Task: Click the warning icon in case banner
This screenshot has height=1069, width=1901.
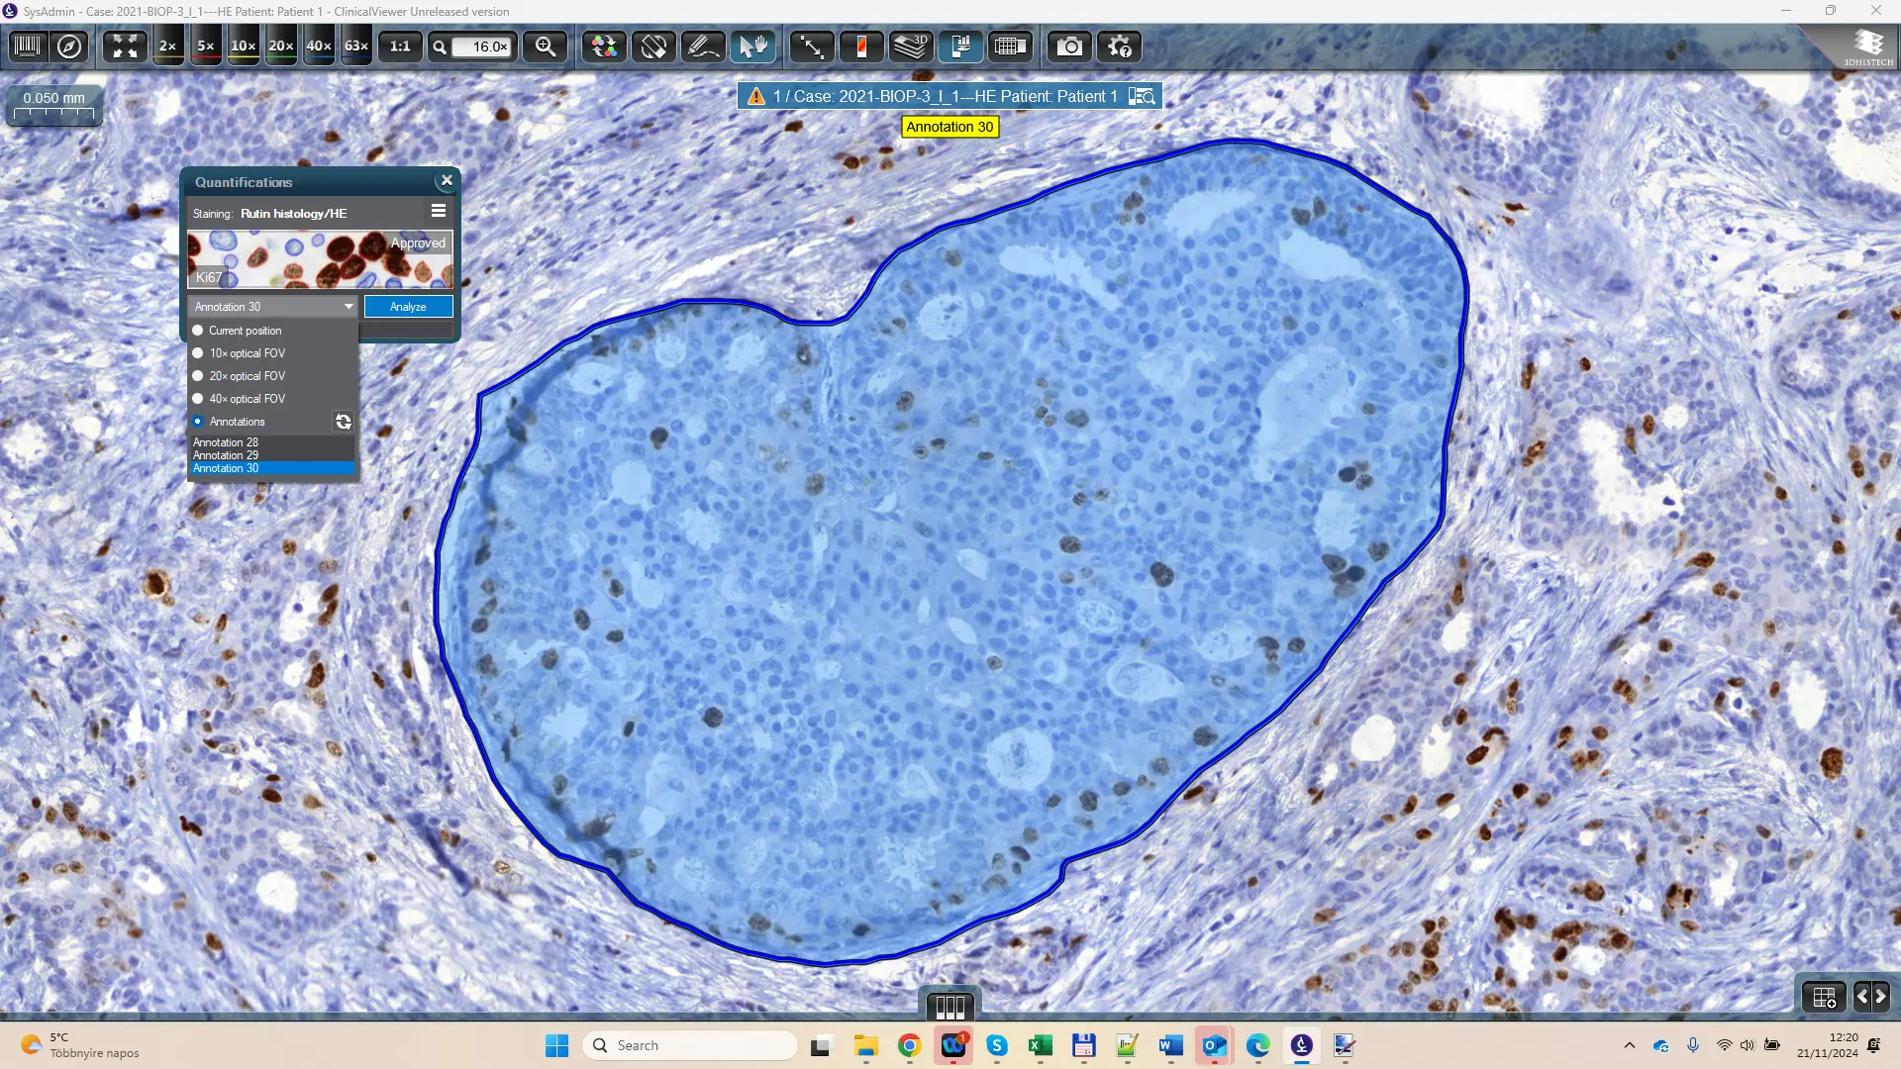Action: [x=756, y=96]
